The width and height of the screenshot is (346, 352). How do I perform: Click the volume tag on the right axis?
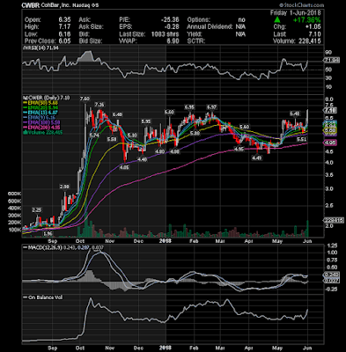[x=333, y=220]
